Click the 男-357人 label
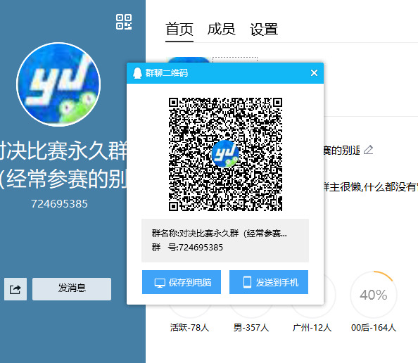The image size is (418, 363). [251, 328]
